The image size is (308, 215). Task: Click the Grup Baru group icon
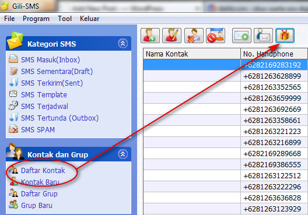tap(13, 205)
